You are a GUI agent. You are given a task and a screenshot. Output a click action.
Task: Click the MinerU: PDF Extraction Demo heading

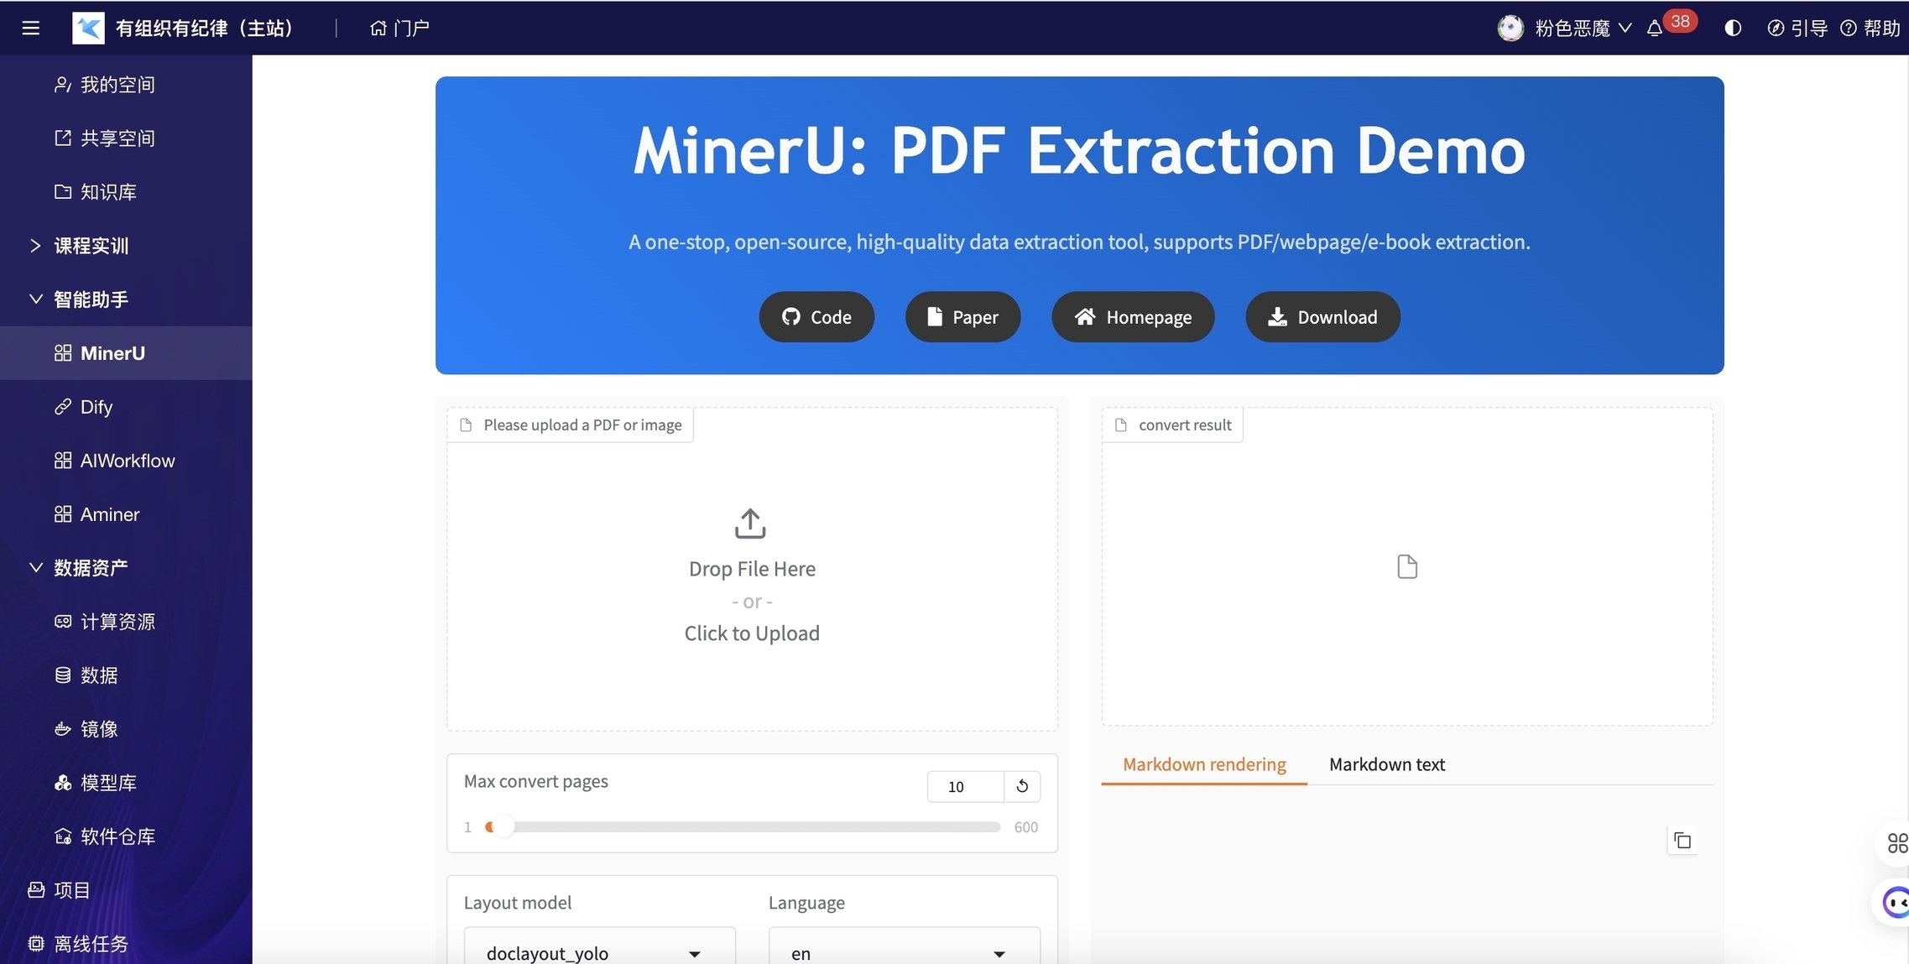coord(1079,151)
